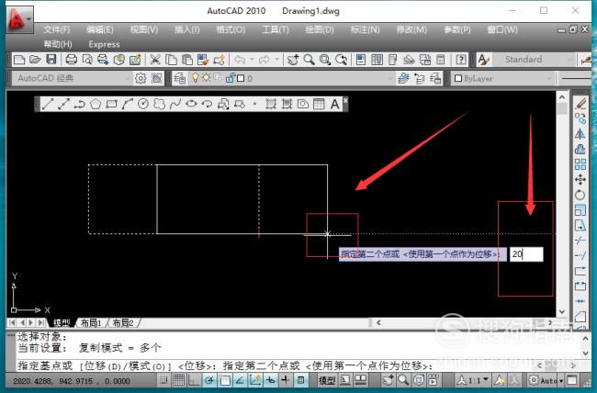
Task: Open the 绘图(D) menu
Action: click(x=320, y=29)
